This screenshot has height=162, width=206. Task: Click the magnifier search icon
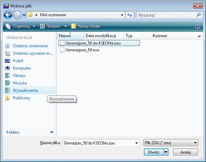[x=199, y=15]
